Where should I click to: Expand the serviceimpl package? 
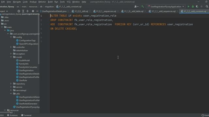point(11,90)
